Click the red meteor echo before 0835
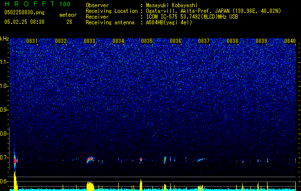This screenshot has width=301, height=191. [141, 159]
